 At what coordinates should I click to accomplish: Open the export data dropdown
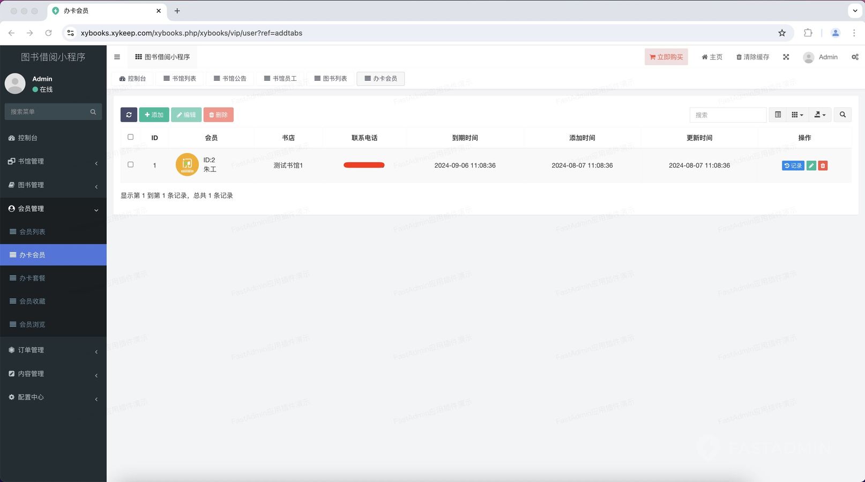[x=819, y=115]
